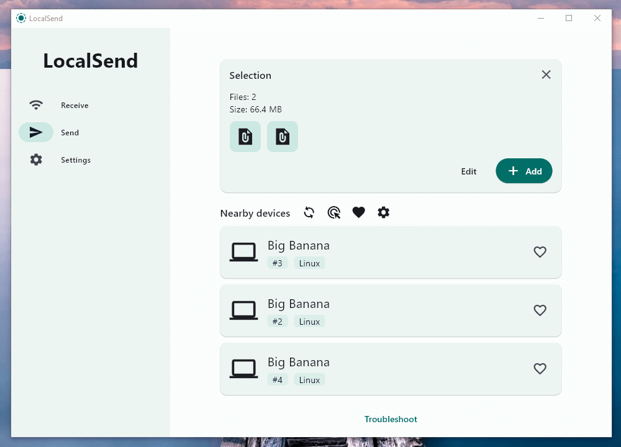Screen dimensions: 621x447
Task: Switch to the Settings tab
Action: tap(76, 160)
